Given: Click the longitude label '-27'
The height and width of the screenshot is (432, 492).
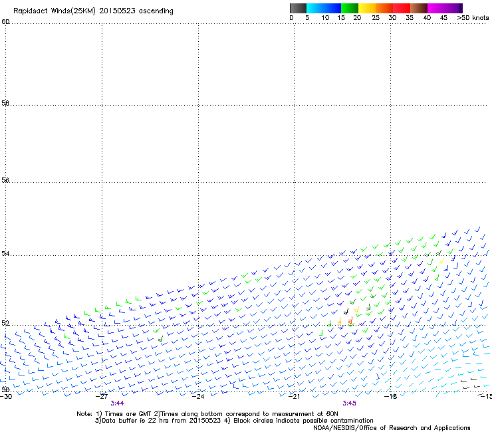Looking at the screenshot, I should click(102, 397).
